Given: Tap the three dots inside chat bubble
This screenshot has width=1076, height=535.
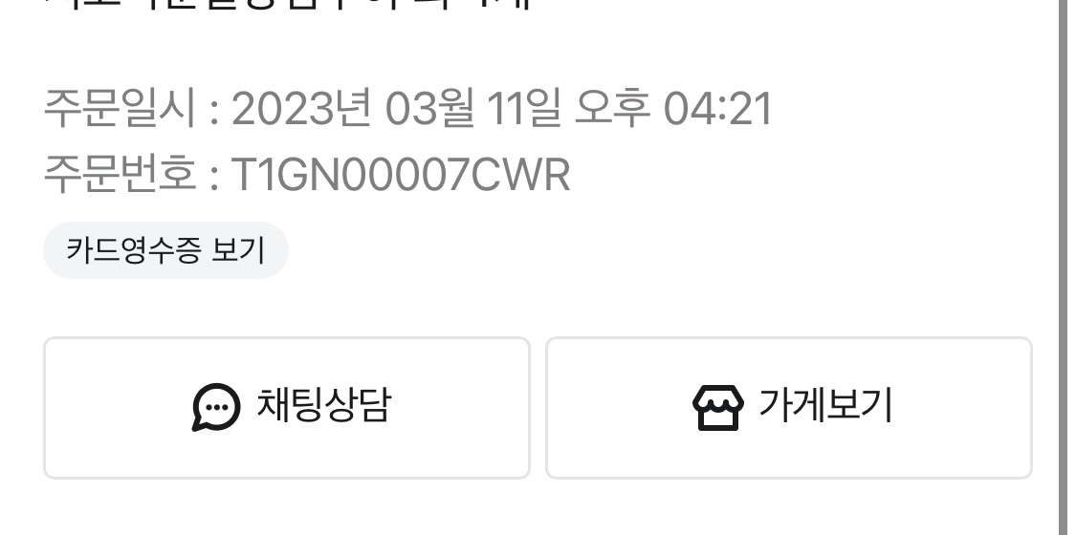Looking at the screenshot, I should pos(217,407).
